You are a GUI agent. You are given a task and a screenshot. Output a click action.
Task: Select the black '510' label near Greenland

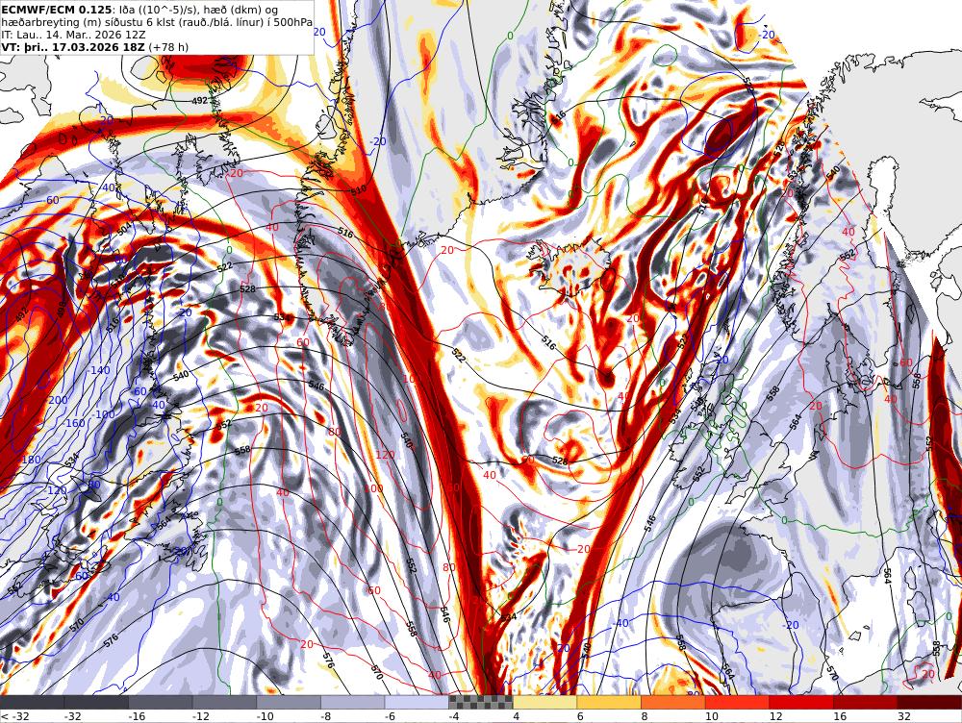pos(358,189)
